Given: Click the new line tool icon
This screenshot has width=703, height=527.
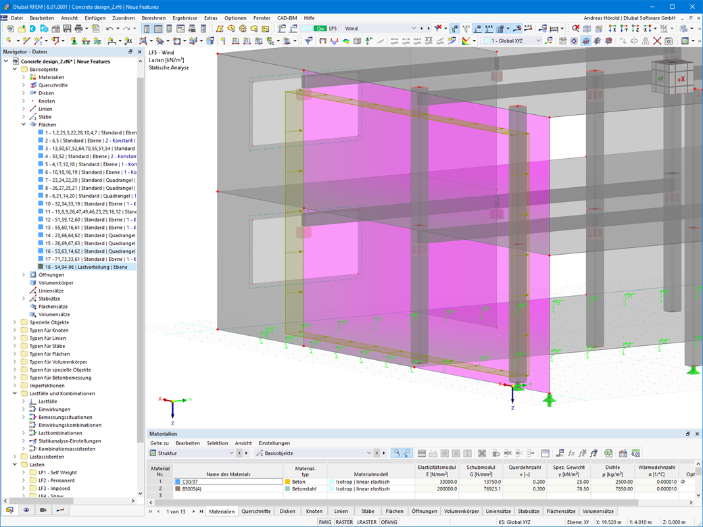Looking at the screenshot, I should tap(26, 41).
